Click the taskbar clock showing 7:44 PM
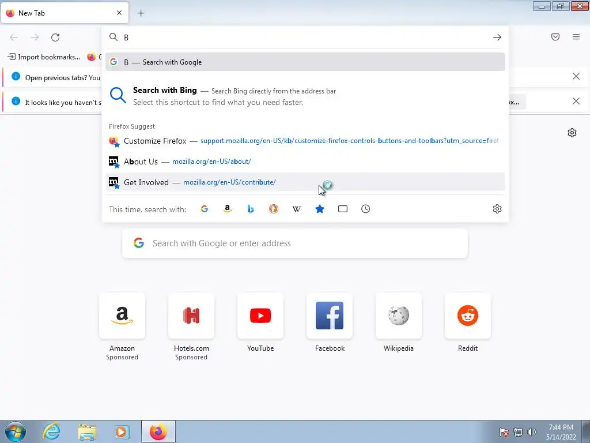Screen dimensions: 590x443 561,432
